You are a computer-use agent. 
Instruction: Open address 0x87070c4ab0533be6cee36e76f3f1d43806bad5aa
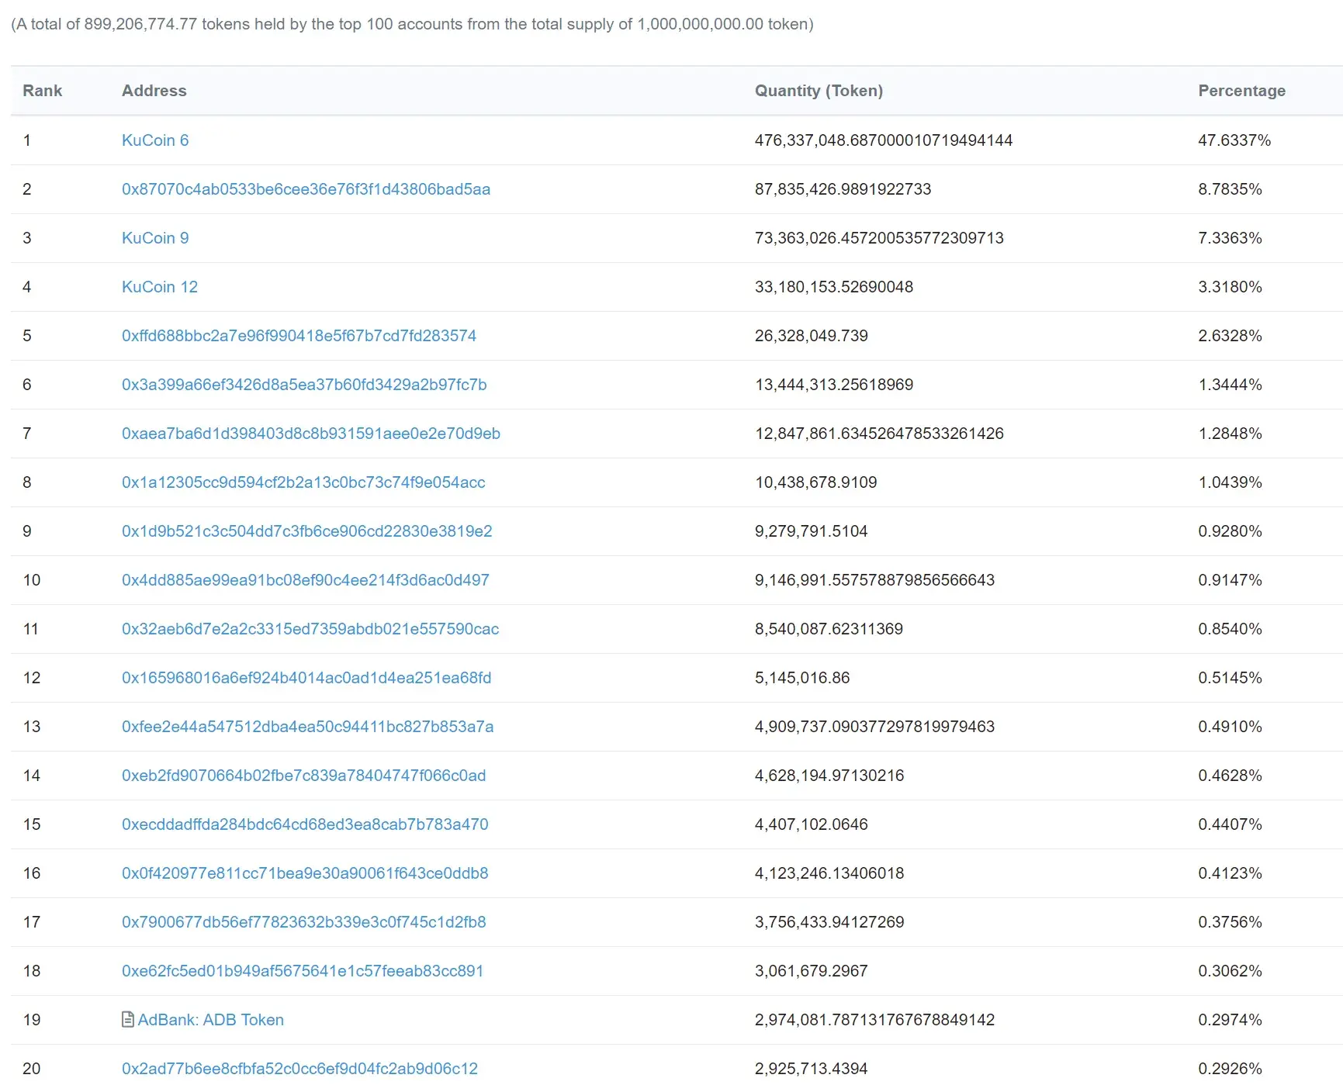pyautogui.click(x=306, y=189)
